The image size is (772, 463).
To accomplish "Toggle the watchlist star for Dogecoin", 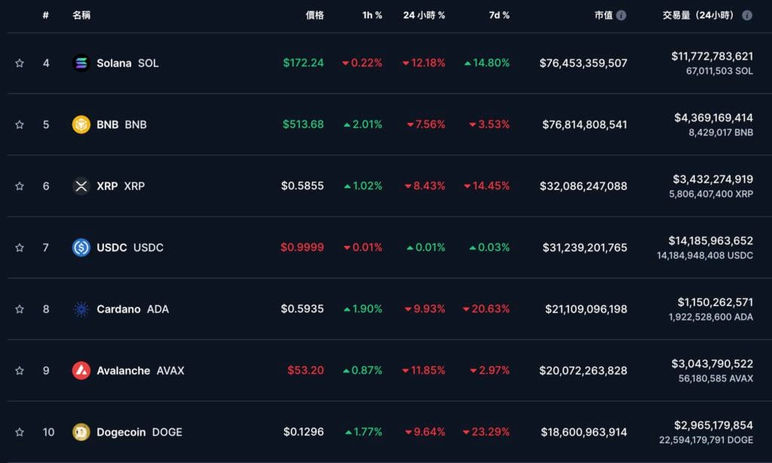I will point(20,432).
